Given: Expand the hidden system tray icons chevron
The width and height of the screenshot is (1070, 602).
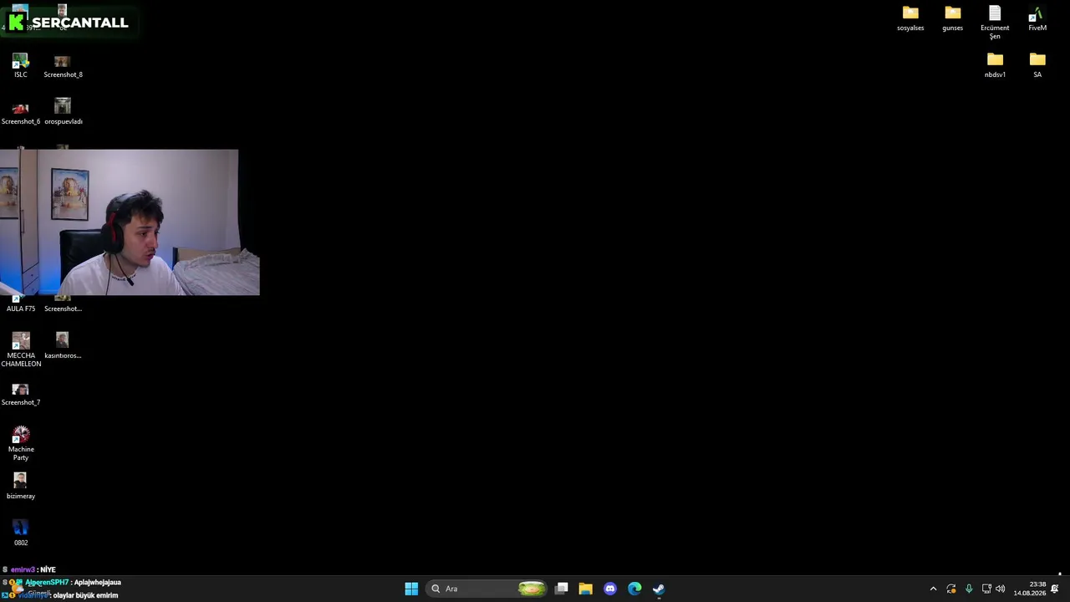Looking at the screenshot, I should 933,589.
